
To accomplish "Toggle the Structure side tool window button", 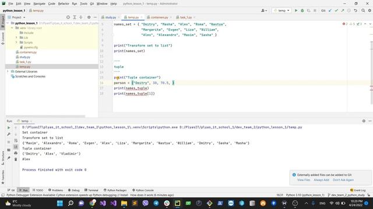I will (2, 158).
